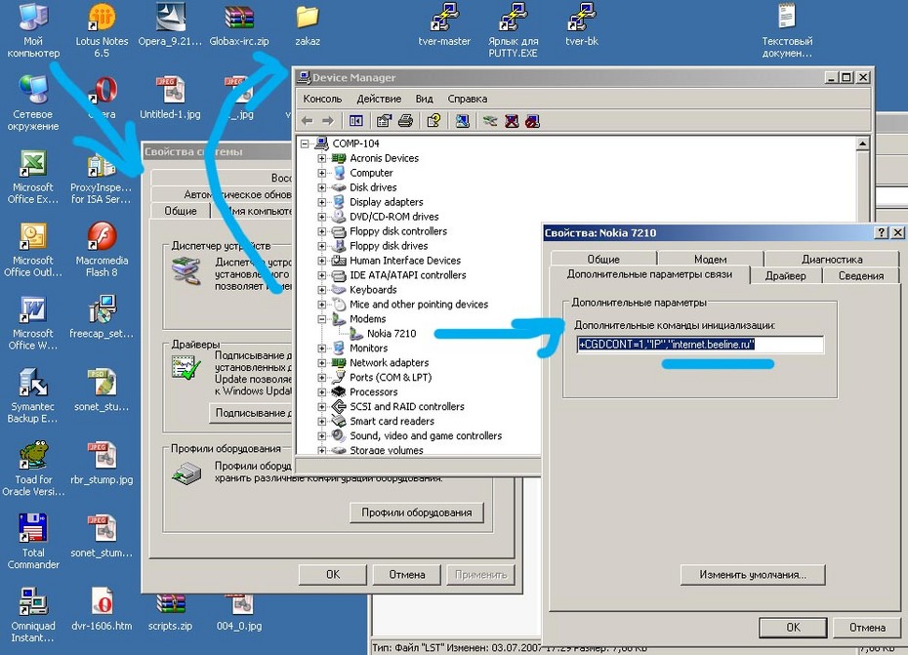Expand Sound, video and game controllers node
This screenshot has width=908, height=655.
tap(321, 436)
